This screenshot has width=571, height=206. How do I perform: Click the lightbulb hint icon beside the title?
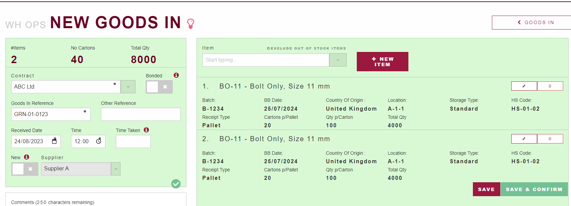tap(191, 23)
